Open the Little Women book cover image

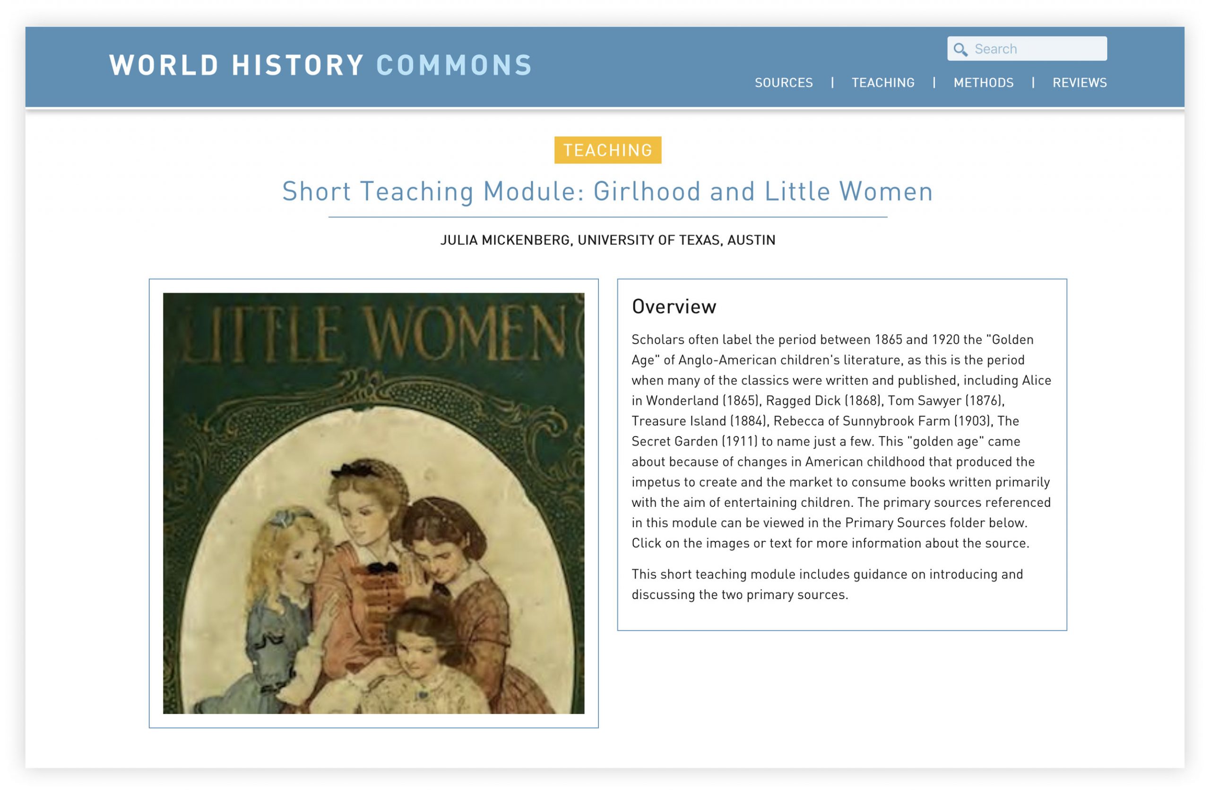[374, 504]
